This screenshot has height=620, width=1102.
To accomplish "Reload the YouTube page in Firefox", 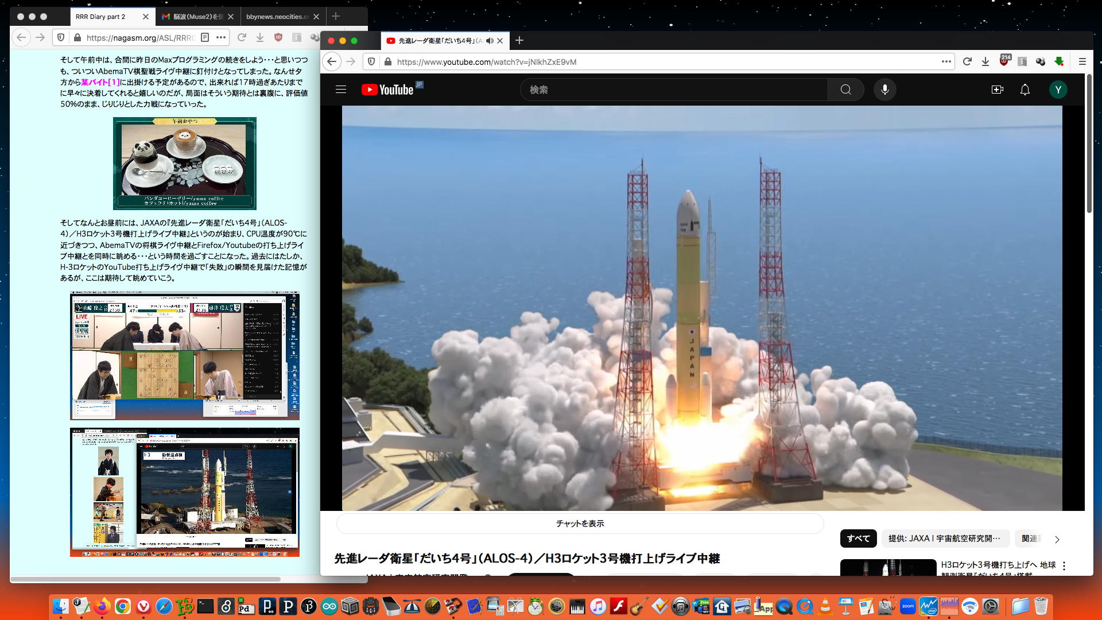I will [x=967, y=61].
